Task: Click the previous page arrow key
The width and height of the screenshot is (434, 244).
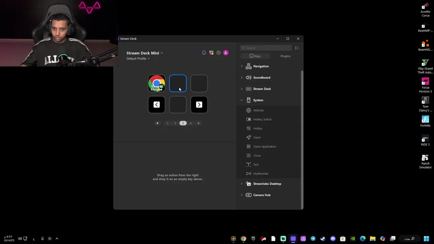Action: point(157,105)
